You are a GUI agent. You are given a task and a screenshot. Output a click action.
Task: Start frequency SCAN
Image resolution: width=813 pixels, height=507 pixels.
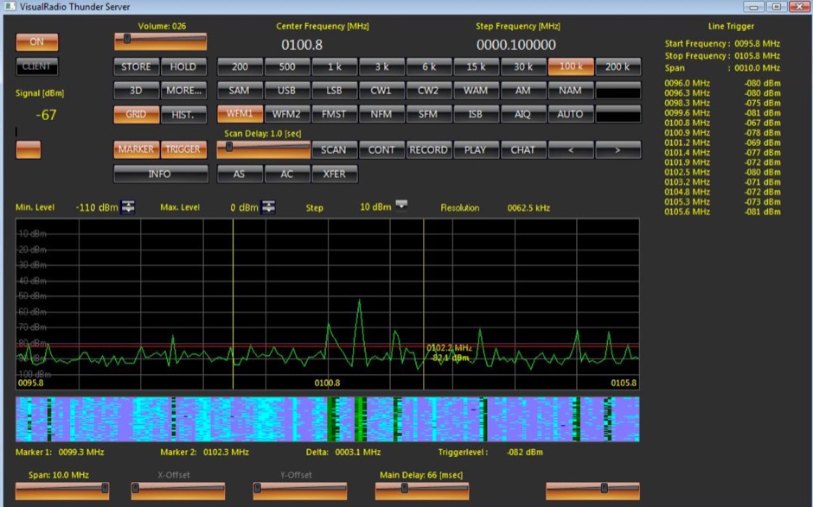click(335, 149)
